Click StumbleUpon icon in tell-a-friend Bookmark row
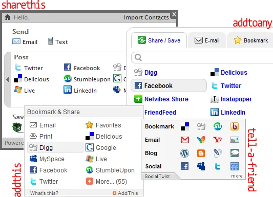Screen dimensions: 273x197 pos(218,126)
